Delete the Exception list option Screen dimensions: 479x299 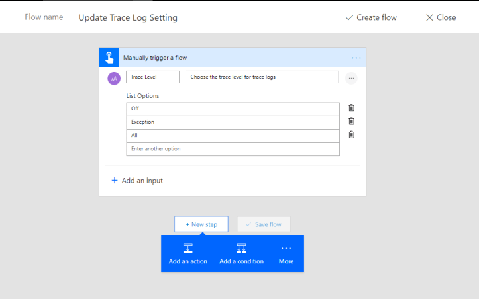[x=352, y=121]
